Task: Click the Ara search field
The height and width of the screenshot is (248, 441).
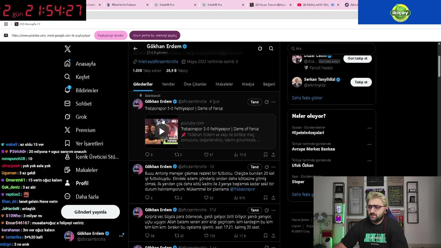Action: pos(331,49)
